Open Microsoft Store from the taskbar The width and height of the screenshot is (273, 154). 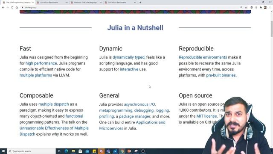tap(80, 151)
